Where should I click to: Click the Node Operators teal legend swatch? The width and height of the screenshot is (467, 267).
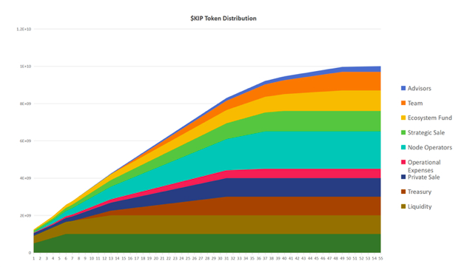point(403,147)
